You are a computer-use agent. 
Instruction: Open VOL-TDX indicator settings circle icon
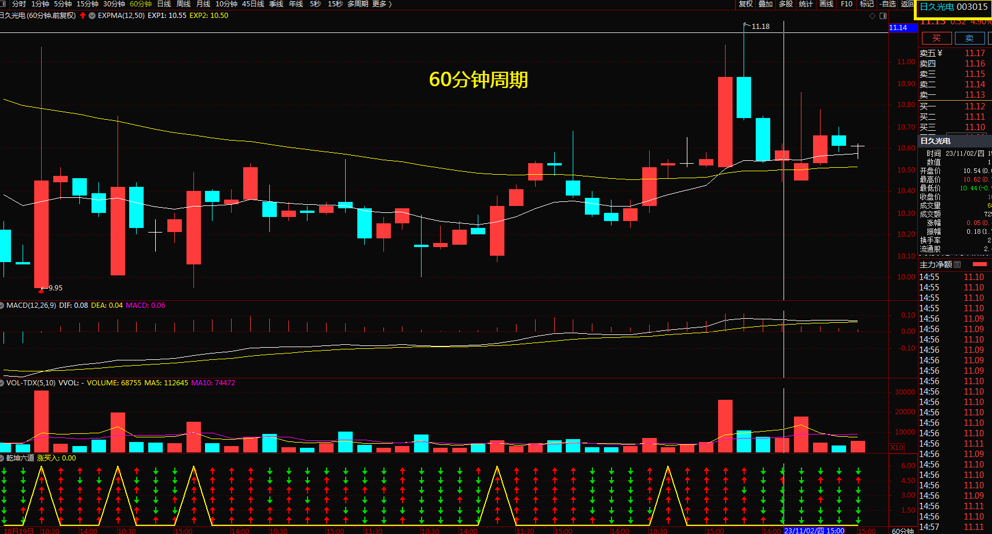point(2,383)
